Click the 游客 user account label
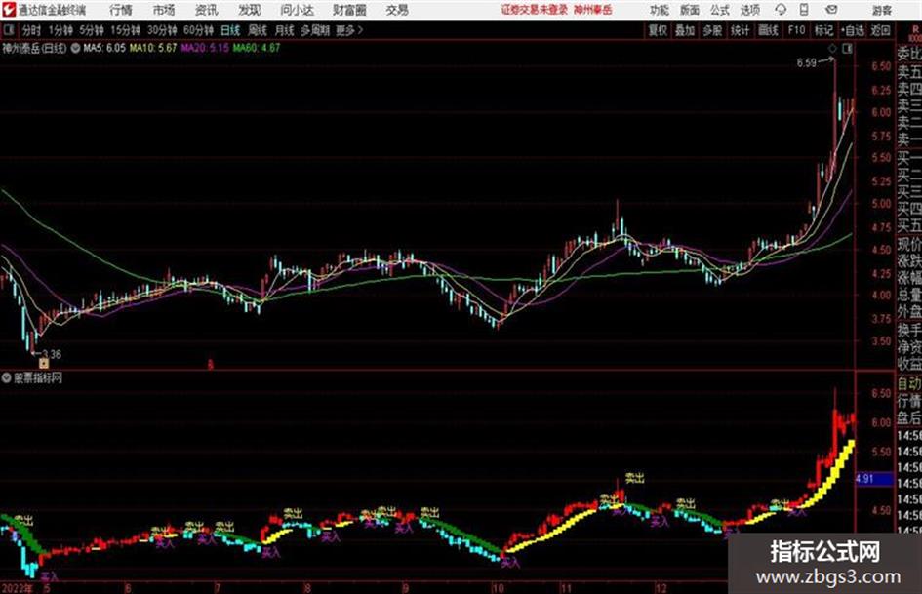922x594 pixels. point(881,10)
